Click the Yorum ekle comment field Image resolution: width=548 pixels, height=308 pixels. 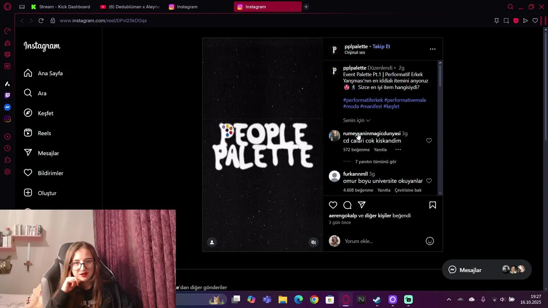pos(383,241)
